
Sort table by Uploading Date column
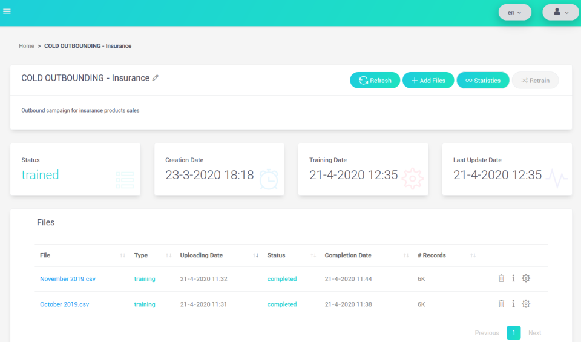255,255
